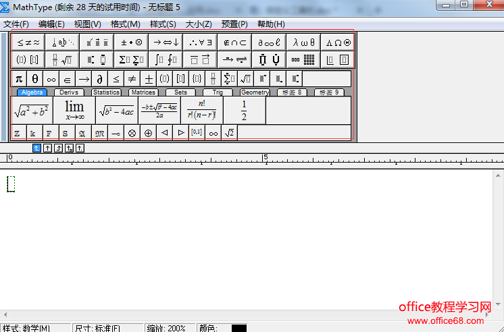The width and height of the screenshot is (504, 332).
Task: Insert the theta symbol next to pi
Action: (35, 79)
